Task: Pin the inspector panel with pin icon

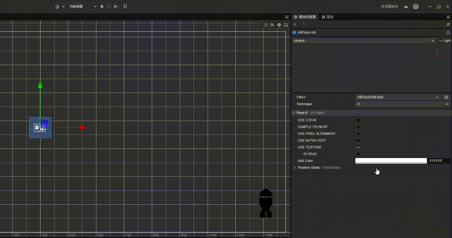Action: 448,24
